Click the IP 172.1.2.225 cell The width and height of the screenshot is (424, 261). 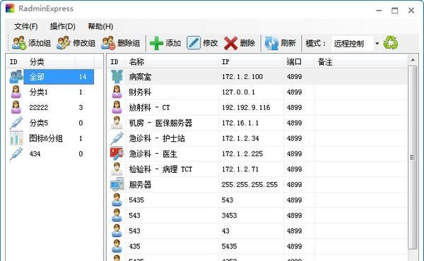(x=242, y=154)
